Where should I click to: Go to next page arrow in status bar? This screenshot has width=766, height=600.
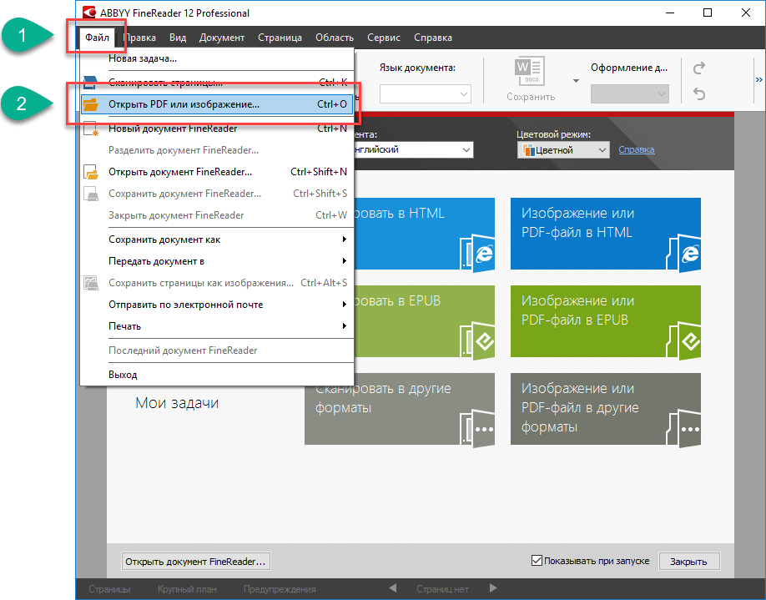493,588
